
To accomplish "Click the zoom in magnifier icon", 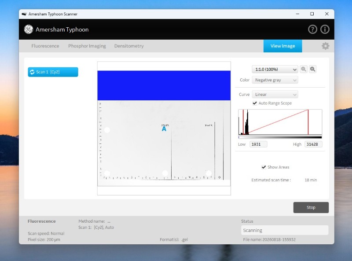I will click(312, 69).
